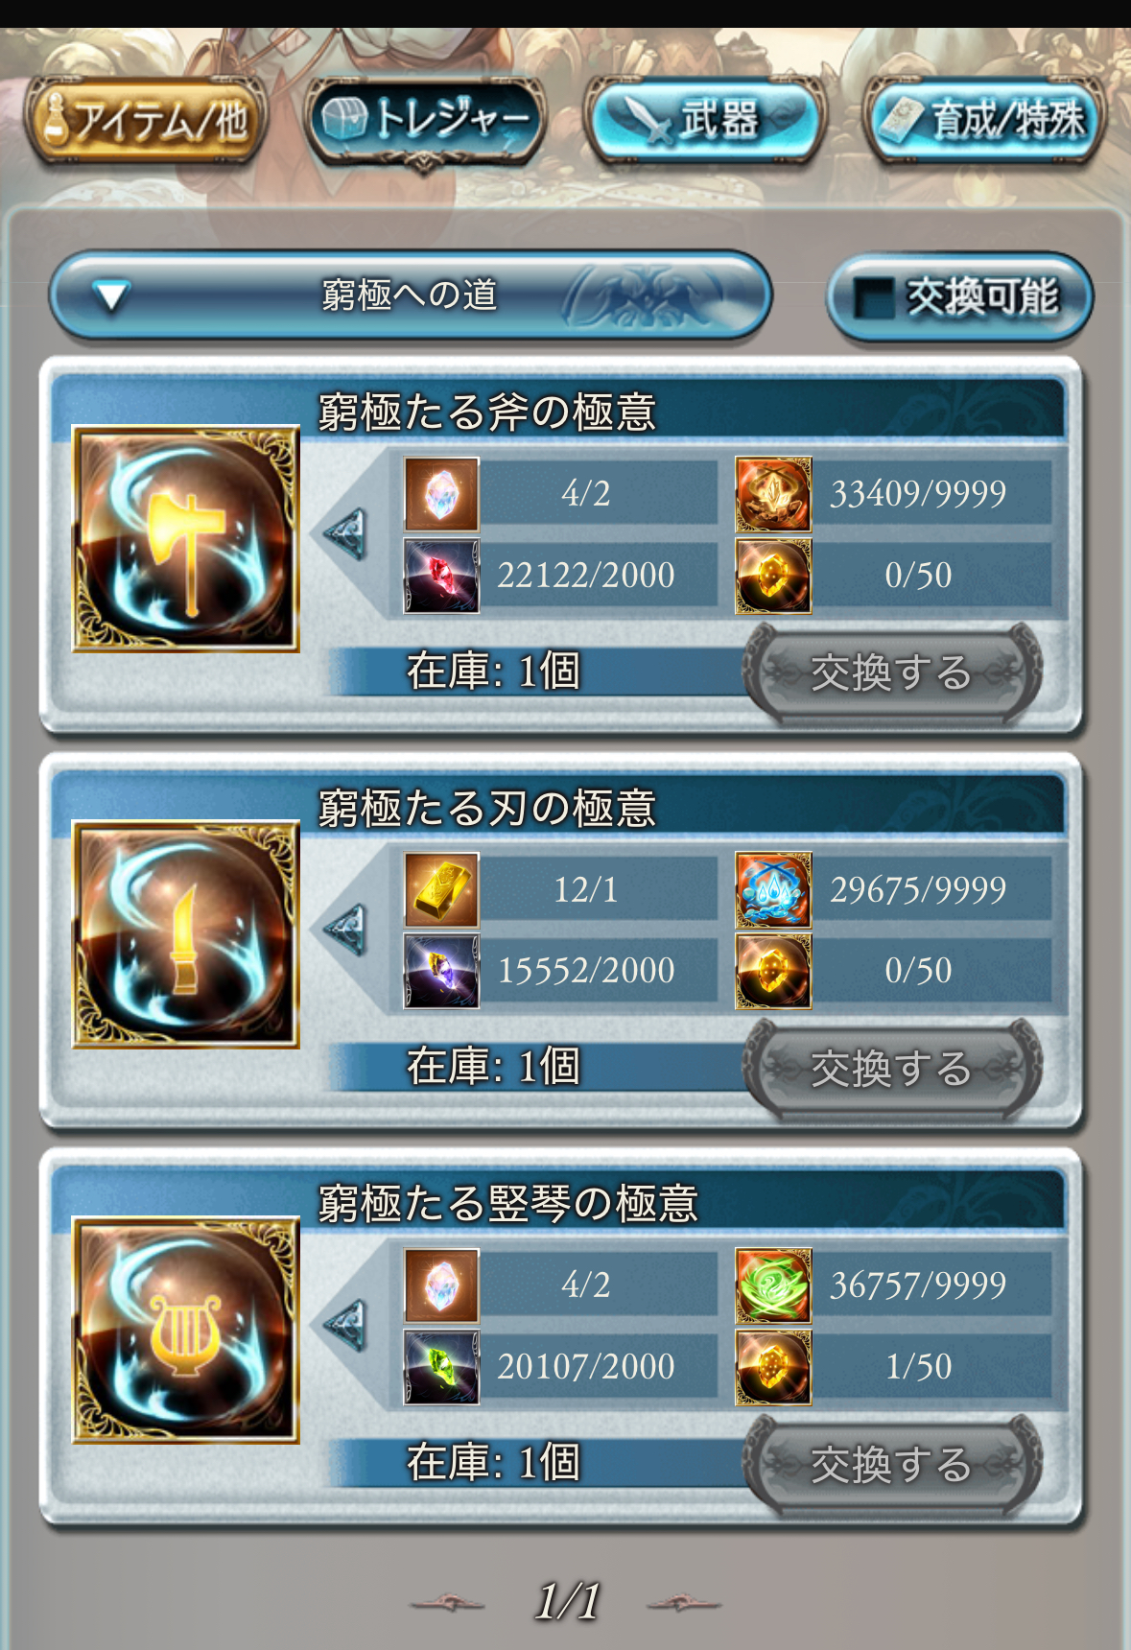Screen dimensions: 1131x1650
Task: Switch to the トレジャー tab
Action: click(425, 121)
